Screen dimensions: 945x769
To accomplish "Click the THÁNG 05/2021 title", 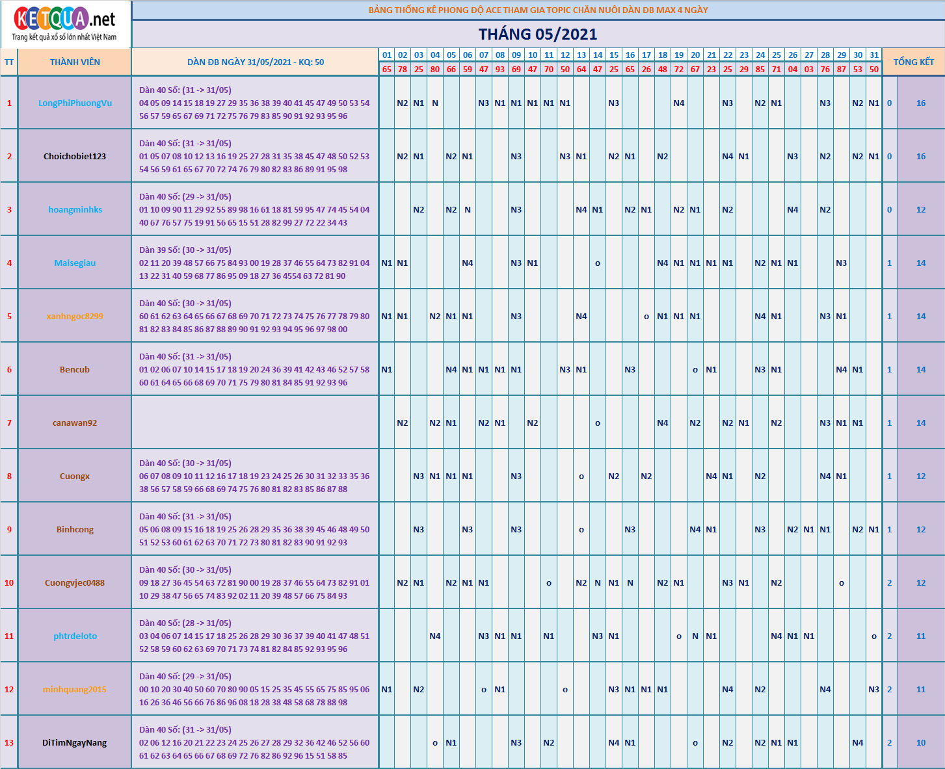I will pyautogui.click(x=538, y=34).
